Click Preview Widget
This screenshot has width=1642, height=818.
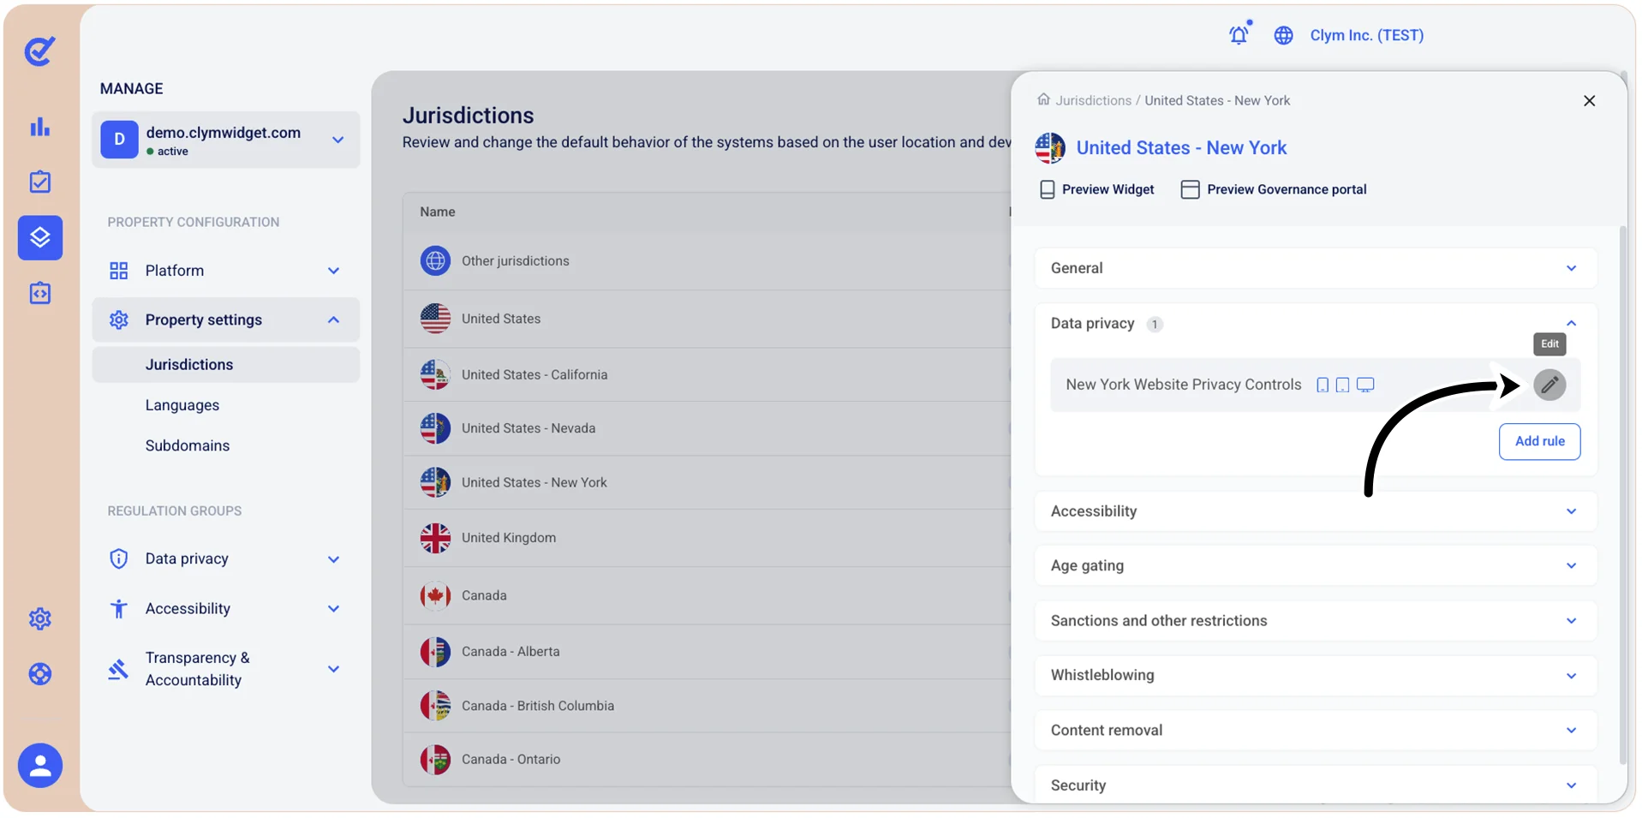[1096, 189]
